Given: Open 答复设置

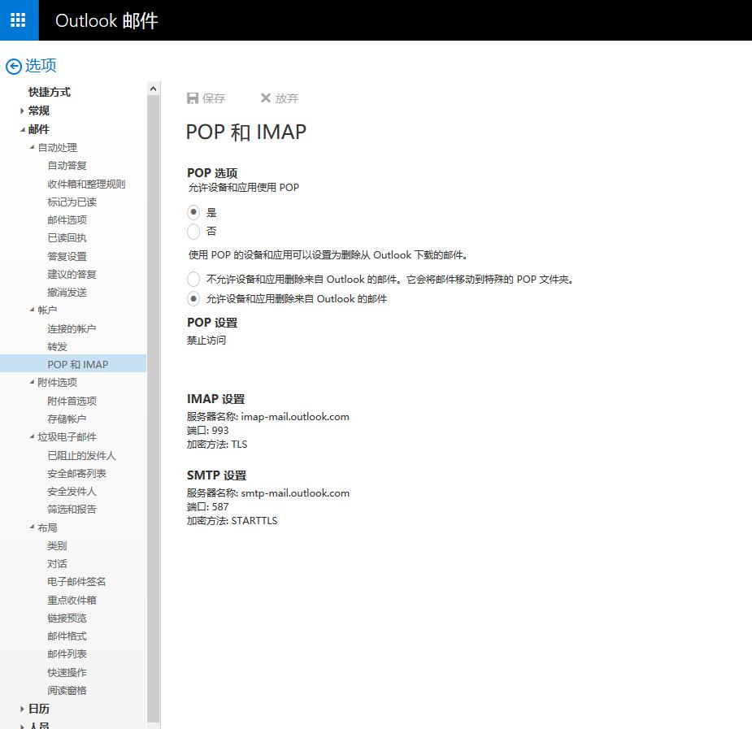Looking at the screenshot, I should pyautogui.click(x=67, y=257).
